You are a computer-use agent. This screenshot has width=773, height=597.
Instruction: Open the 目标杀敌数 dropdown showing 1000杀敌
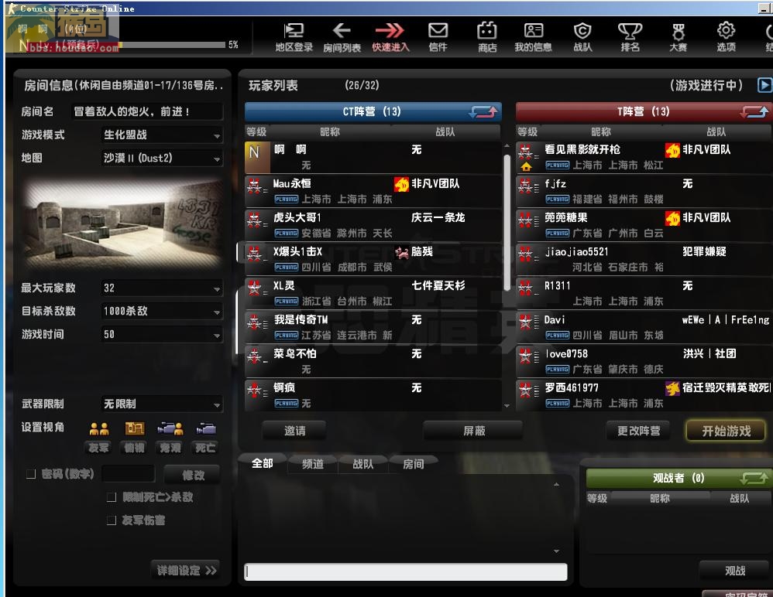(162, 311)
